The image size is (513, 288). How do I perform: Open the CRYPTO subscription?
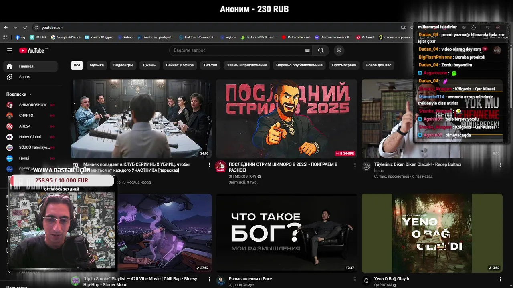(30, 116)
